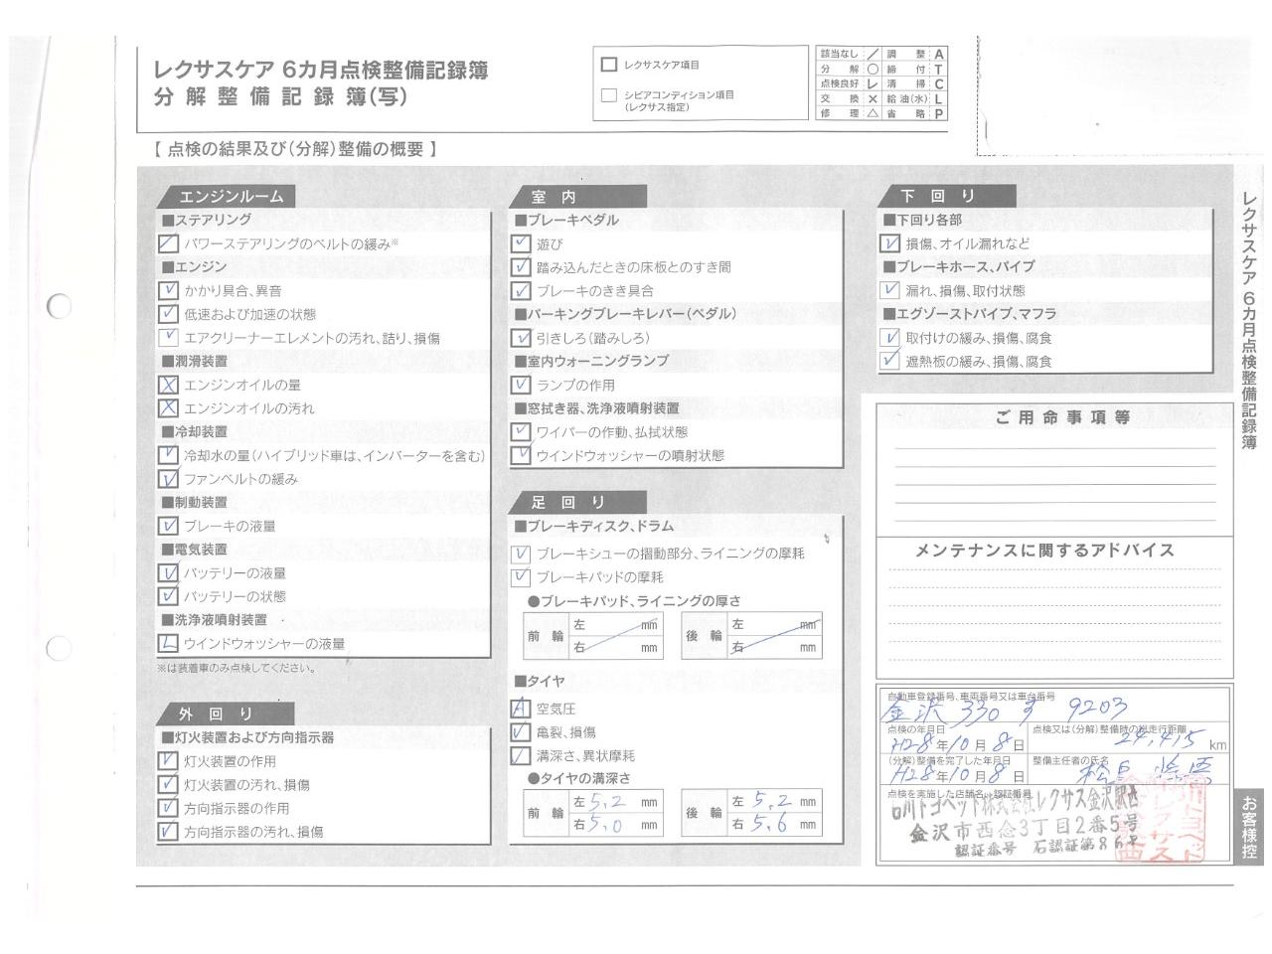Check the バッテリーの液量 box

[x=168, y=572]
